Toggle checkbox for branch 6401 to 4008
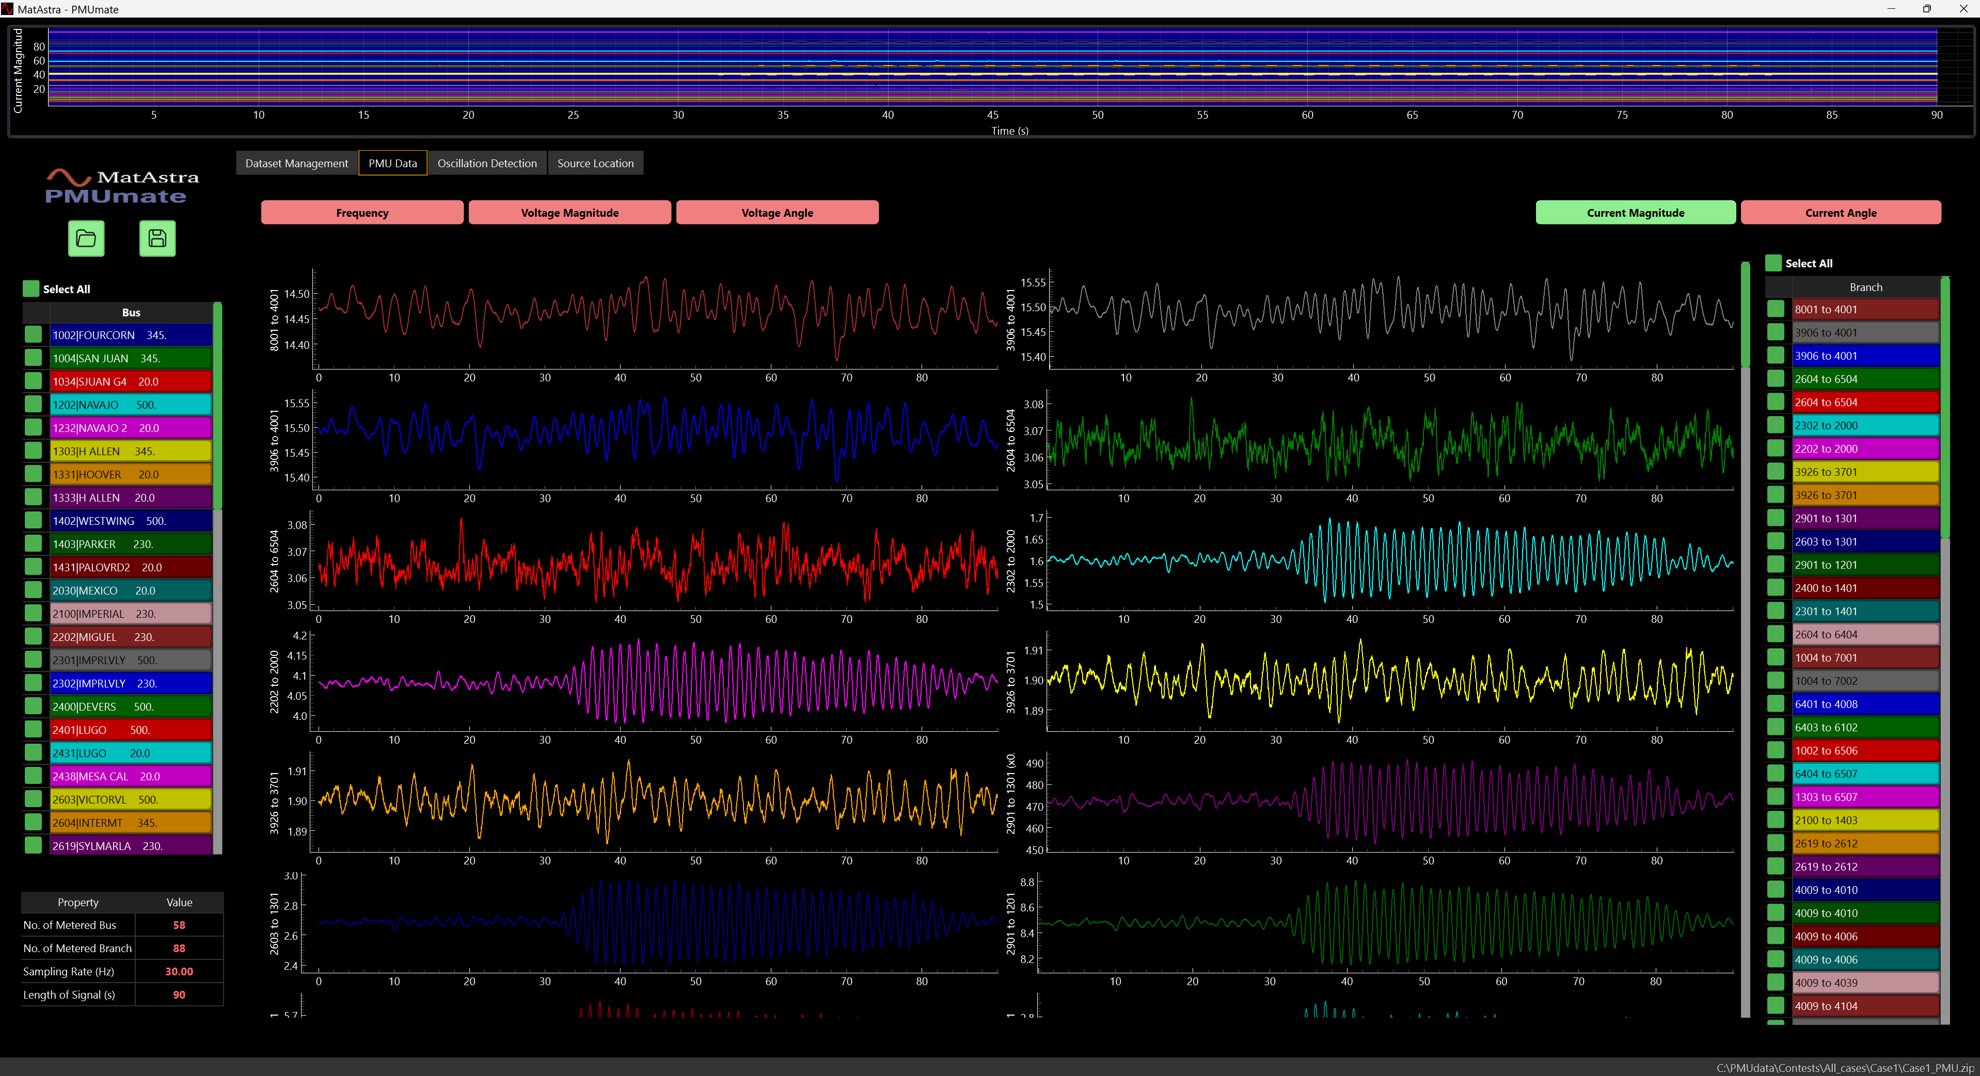 (x=1776, y=703)
